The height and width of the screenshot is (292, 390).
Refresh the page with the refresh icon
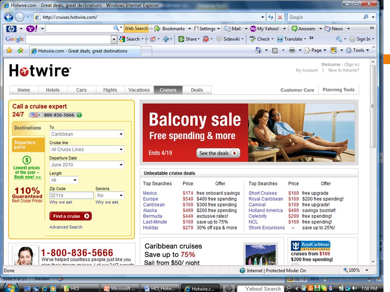(x=271, y=17)
